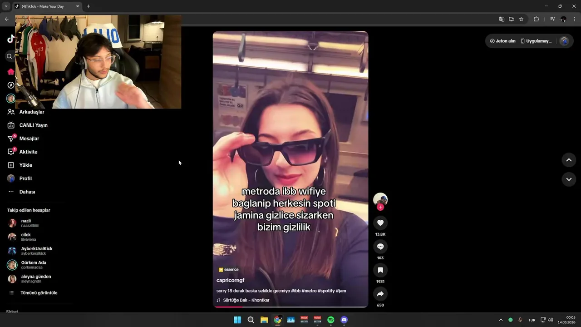Share the video with the arrow icon
This screenshot has height=327, width=581.
[x=380, y=293]
